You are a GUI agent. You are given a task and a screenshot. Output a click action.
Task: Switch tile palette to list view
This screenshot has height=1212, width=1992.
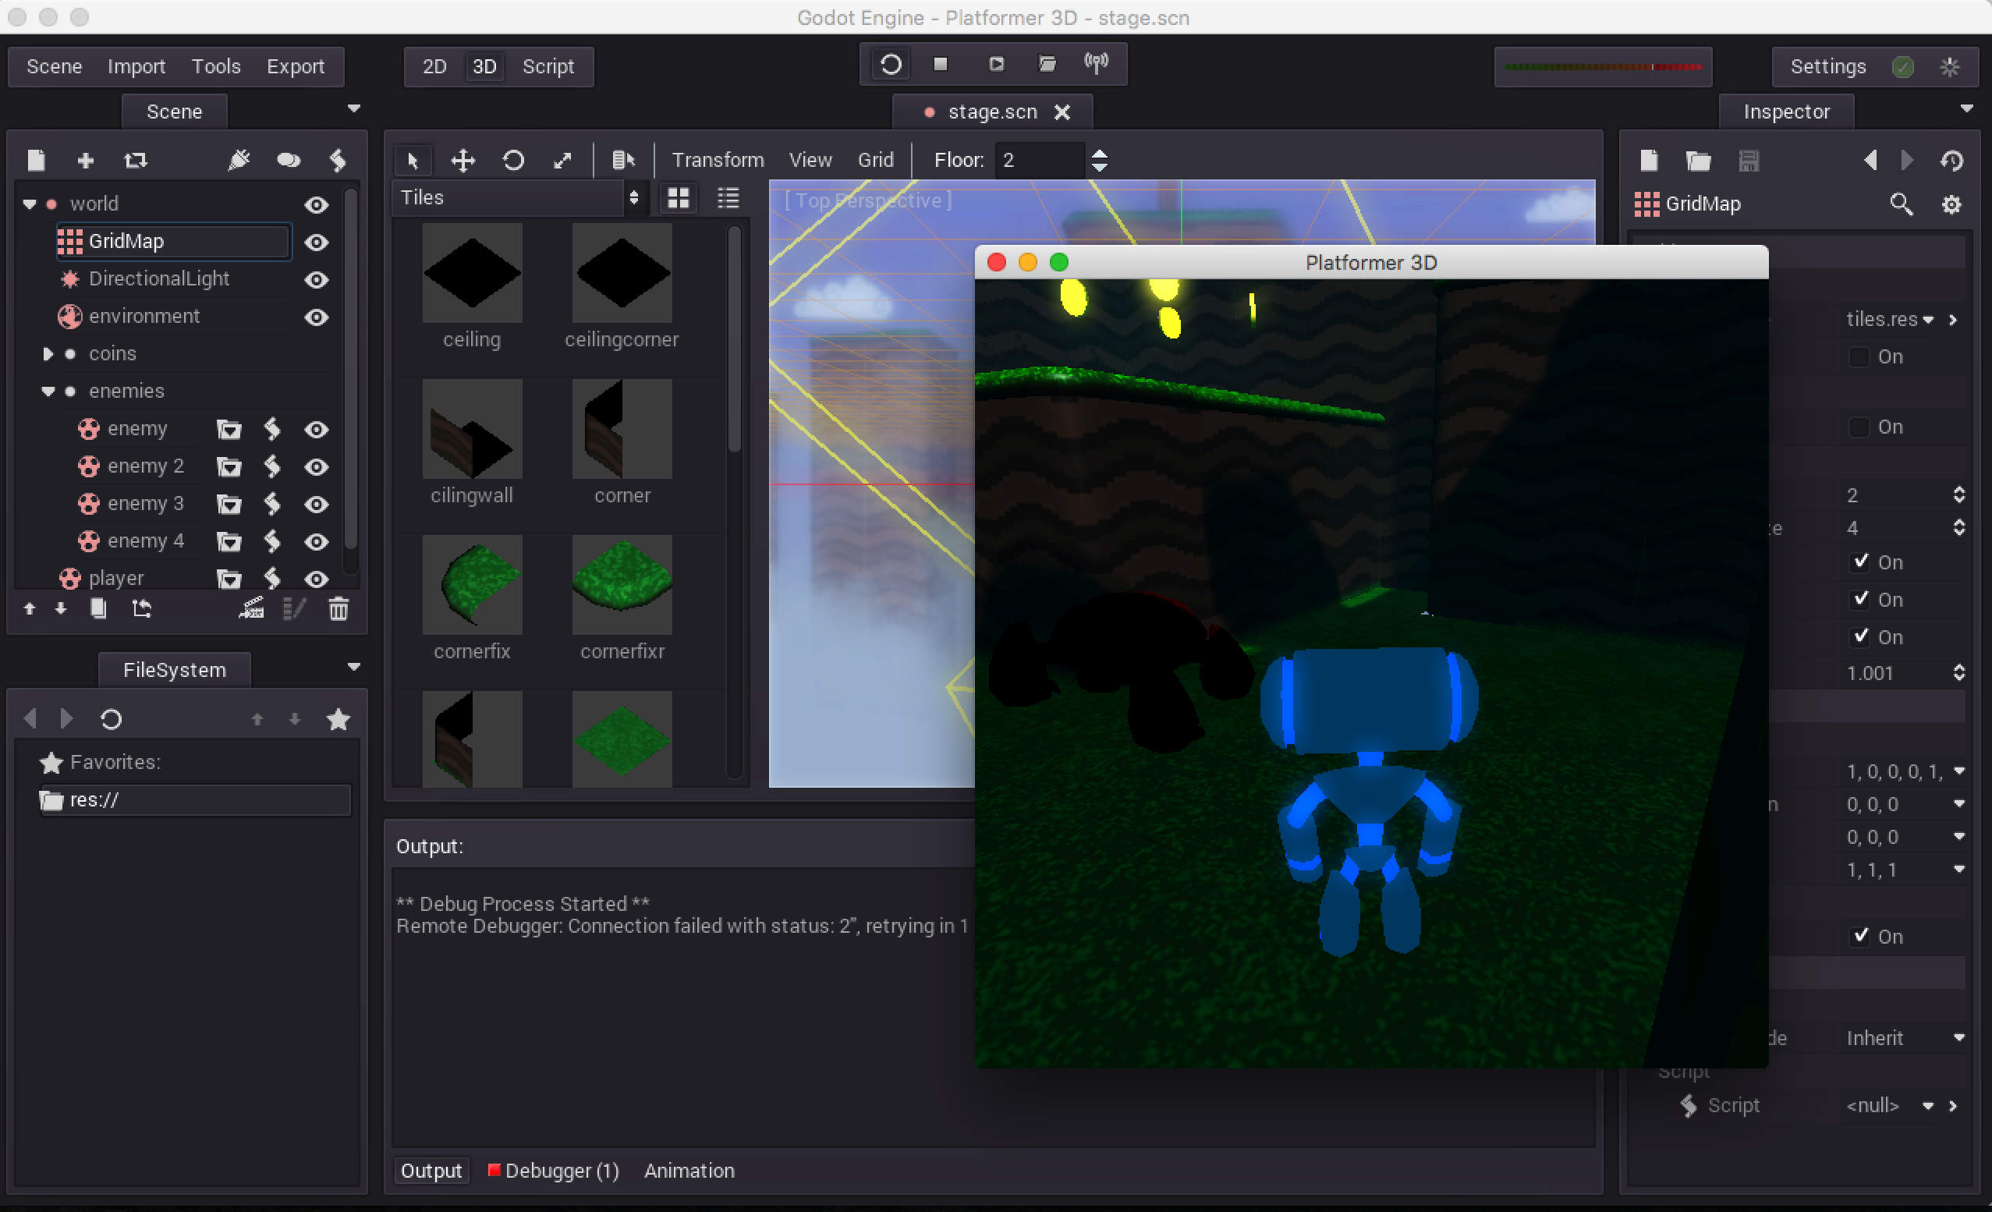[x=728, y=198]
